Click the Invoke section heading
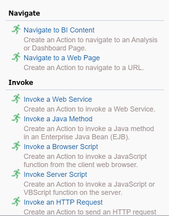This screenshot has height=216, width=169. (21, 83)
